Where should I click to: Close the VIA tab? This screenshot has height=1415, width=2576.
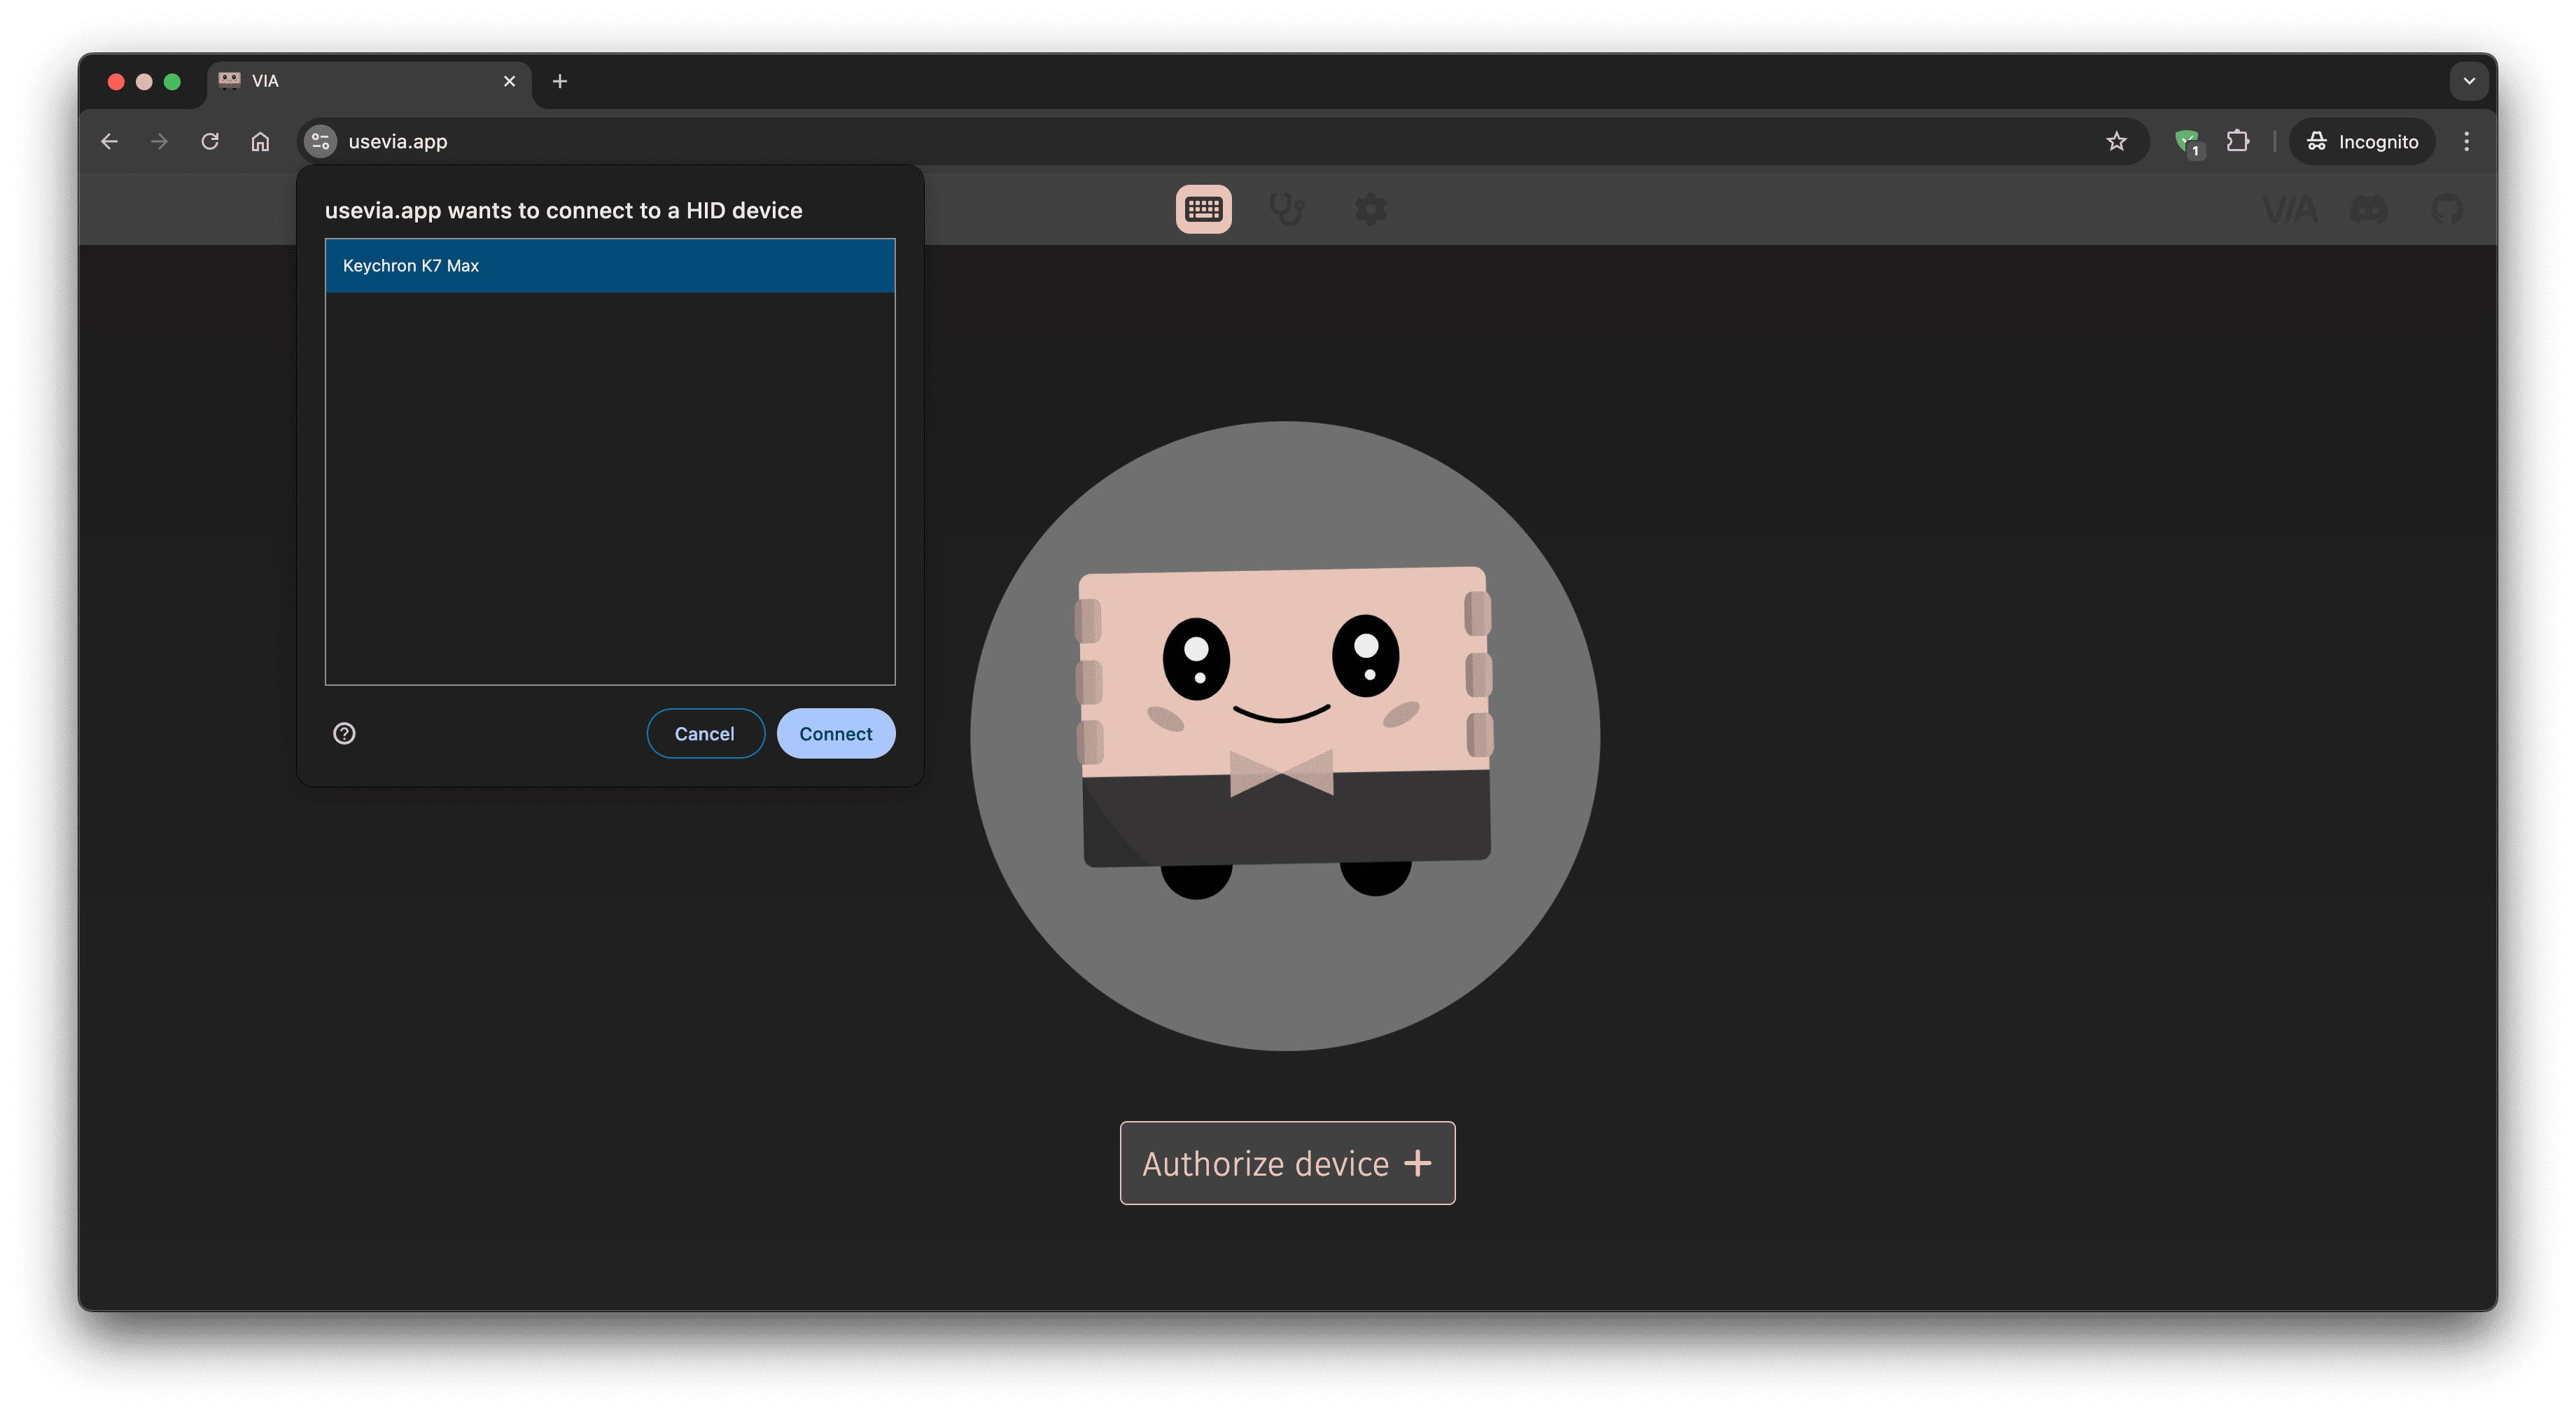509,81
